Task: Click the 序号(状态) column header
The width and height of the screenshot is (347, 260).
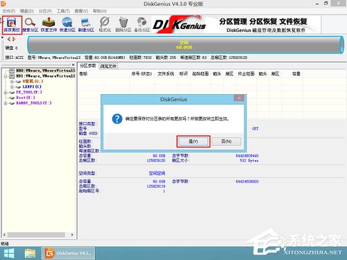Action: coord(142,74)
